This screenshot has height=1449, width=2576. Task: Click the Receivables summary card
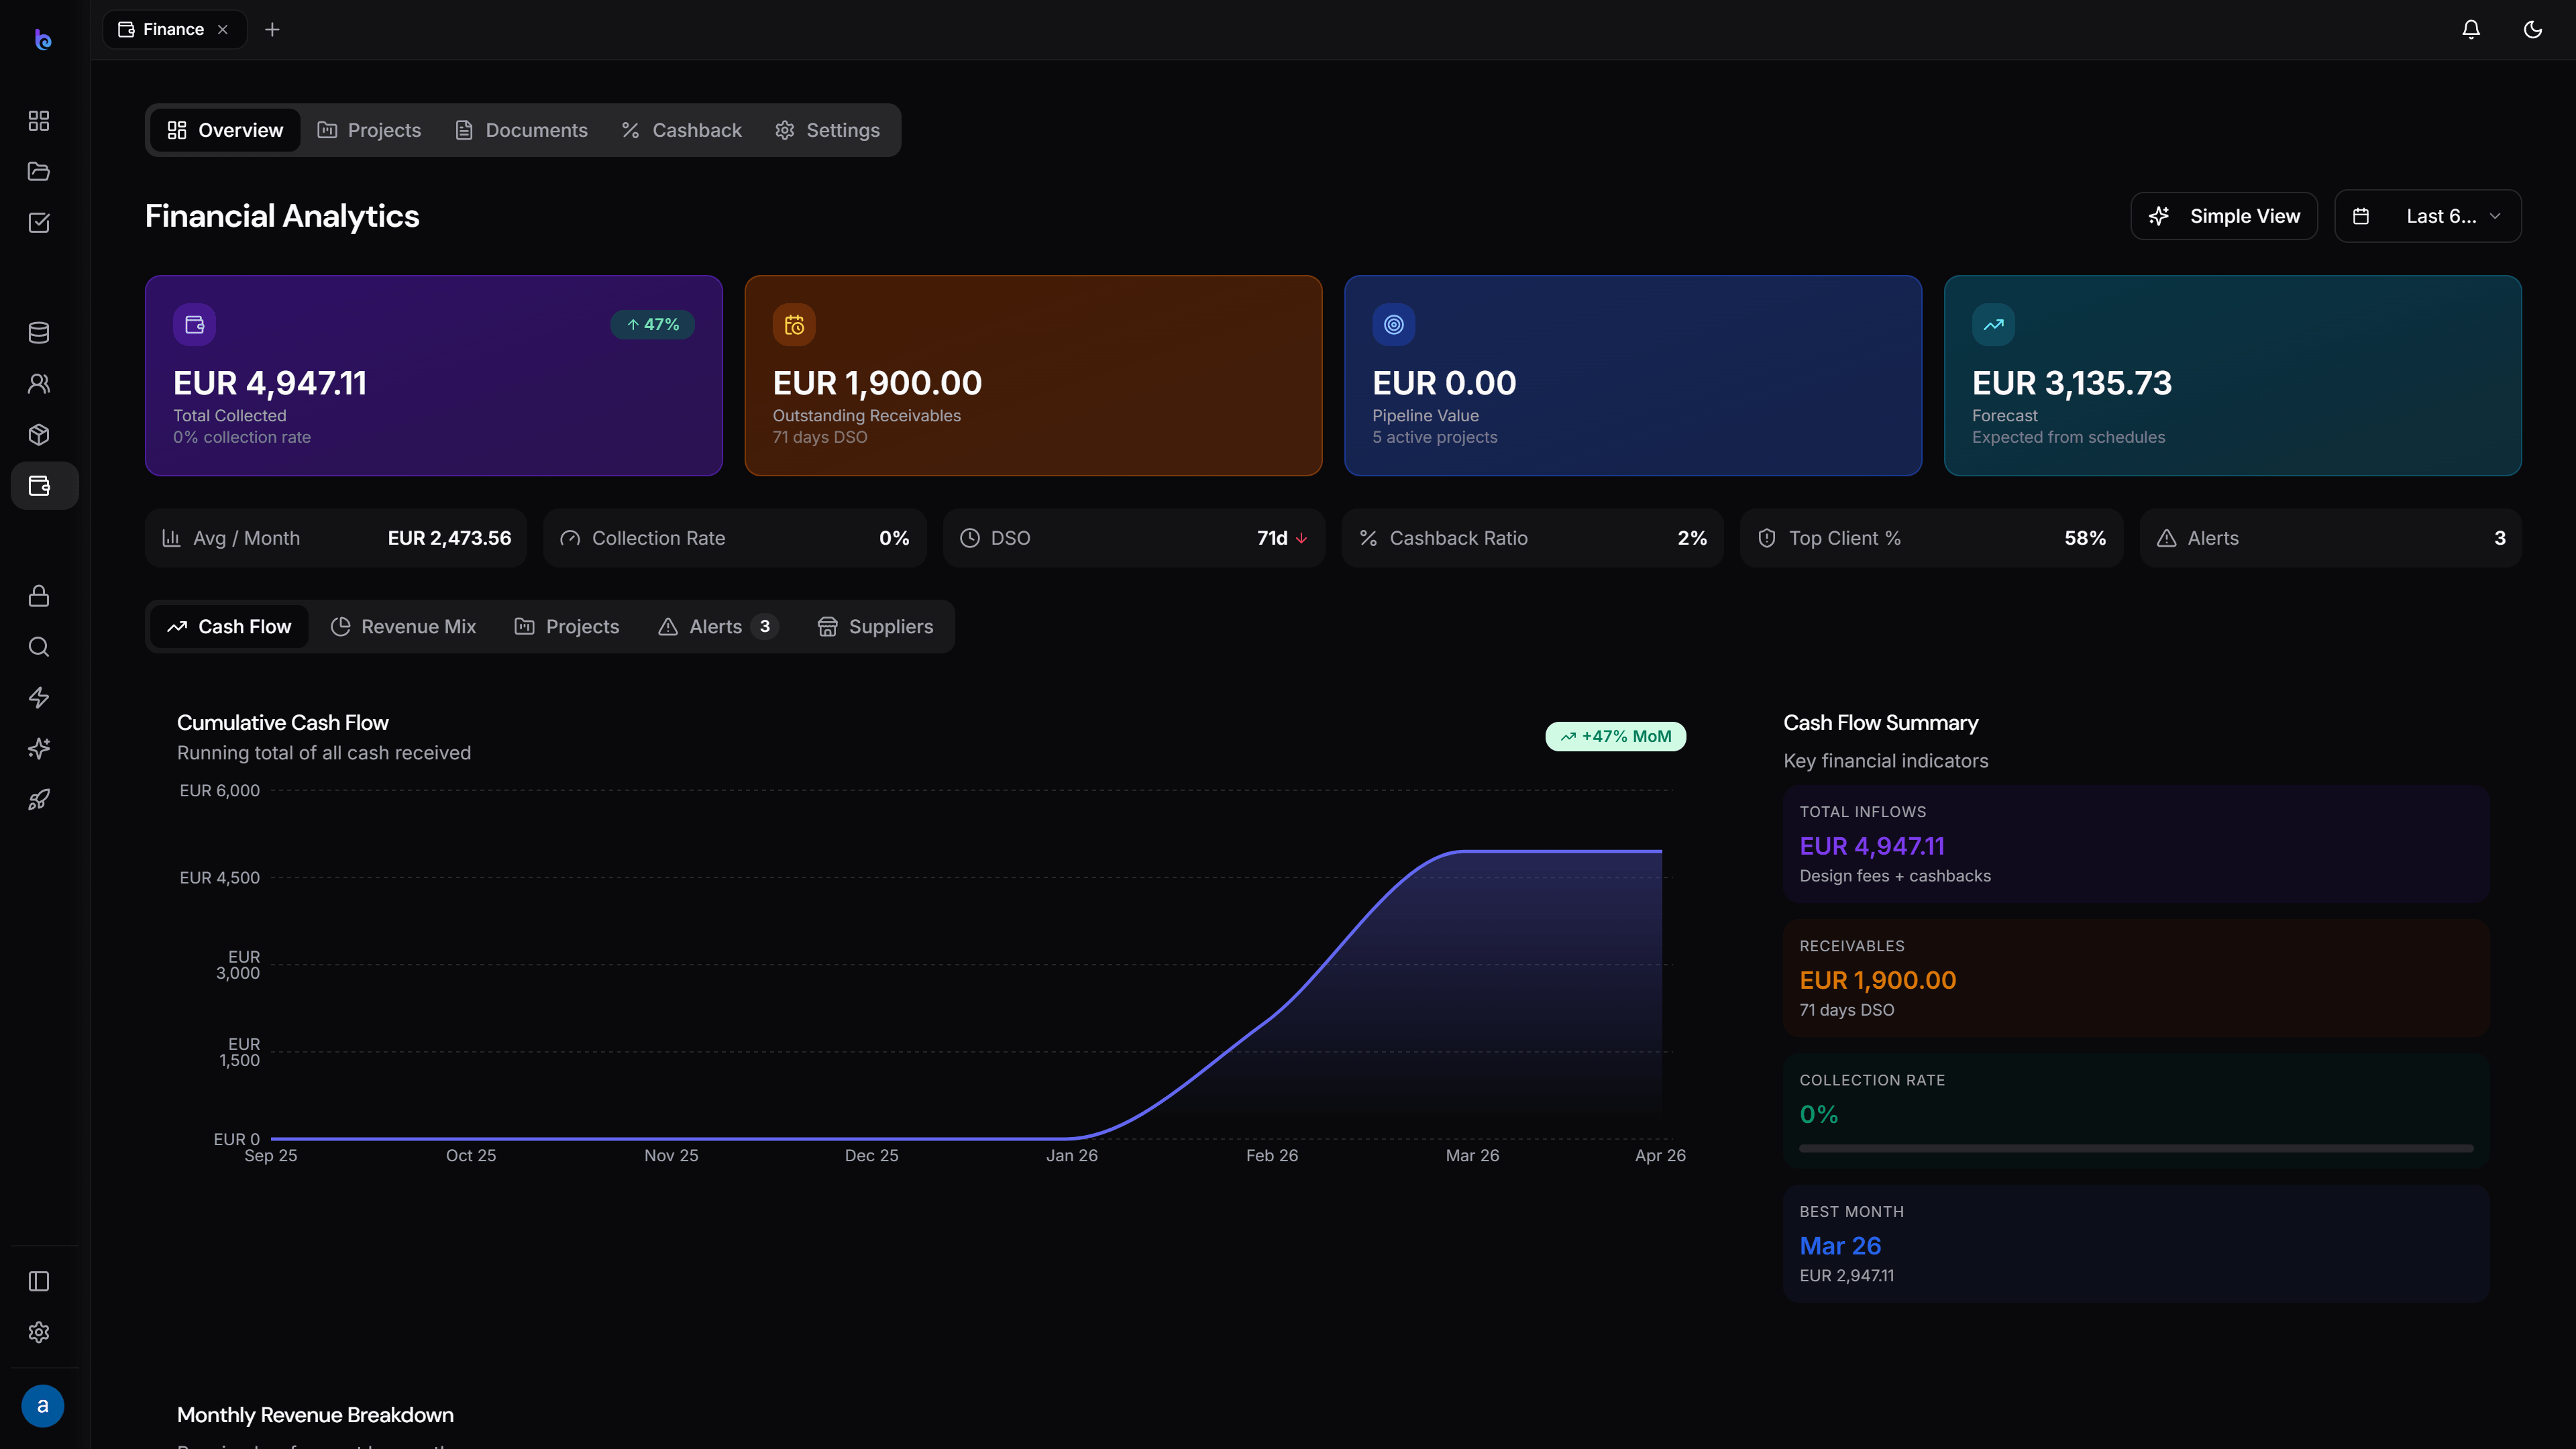pyautogui.click(x=2136, y=978)
